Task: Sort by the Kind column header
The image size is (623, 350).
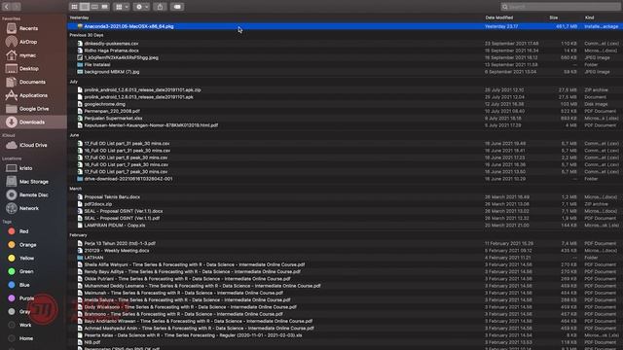Action: click(589, 17)
